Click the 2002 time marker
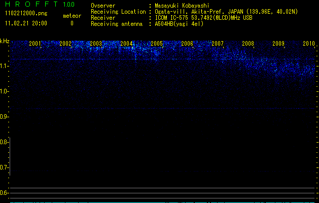This screenshot has height=203, width=319. point(65,43)
